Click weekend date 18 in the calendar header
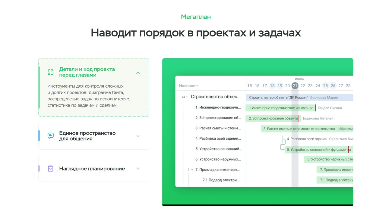The image size is (392, 220). [x=272, y=86]
